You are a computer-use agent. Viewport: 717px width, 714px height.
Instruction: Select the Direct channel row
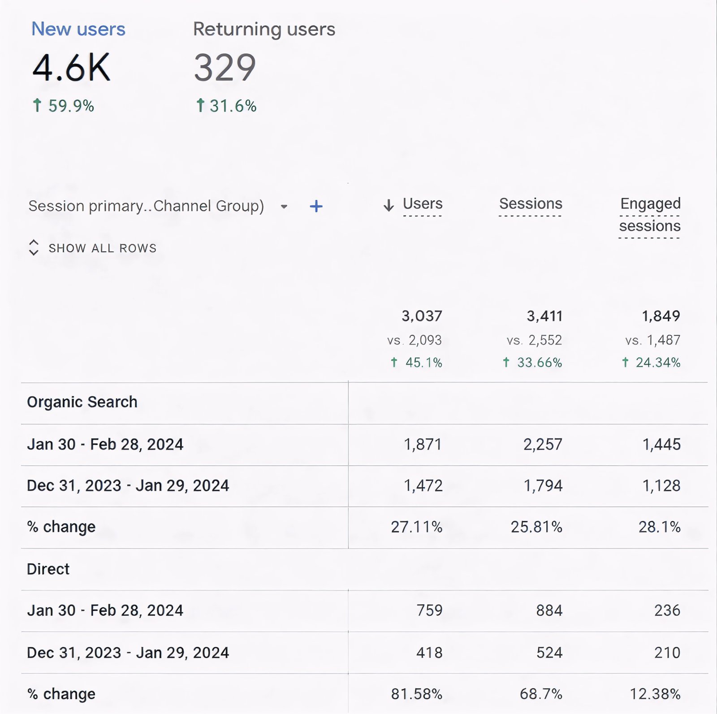(x=48, y=569)
